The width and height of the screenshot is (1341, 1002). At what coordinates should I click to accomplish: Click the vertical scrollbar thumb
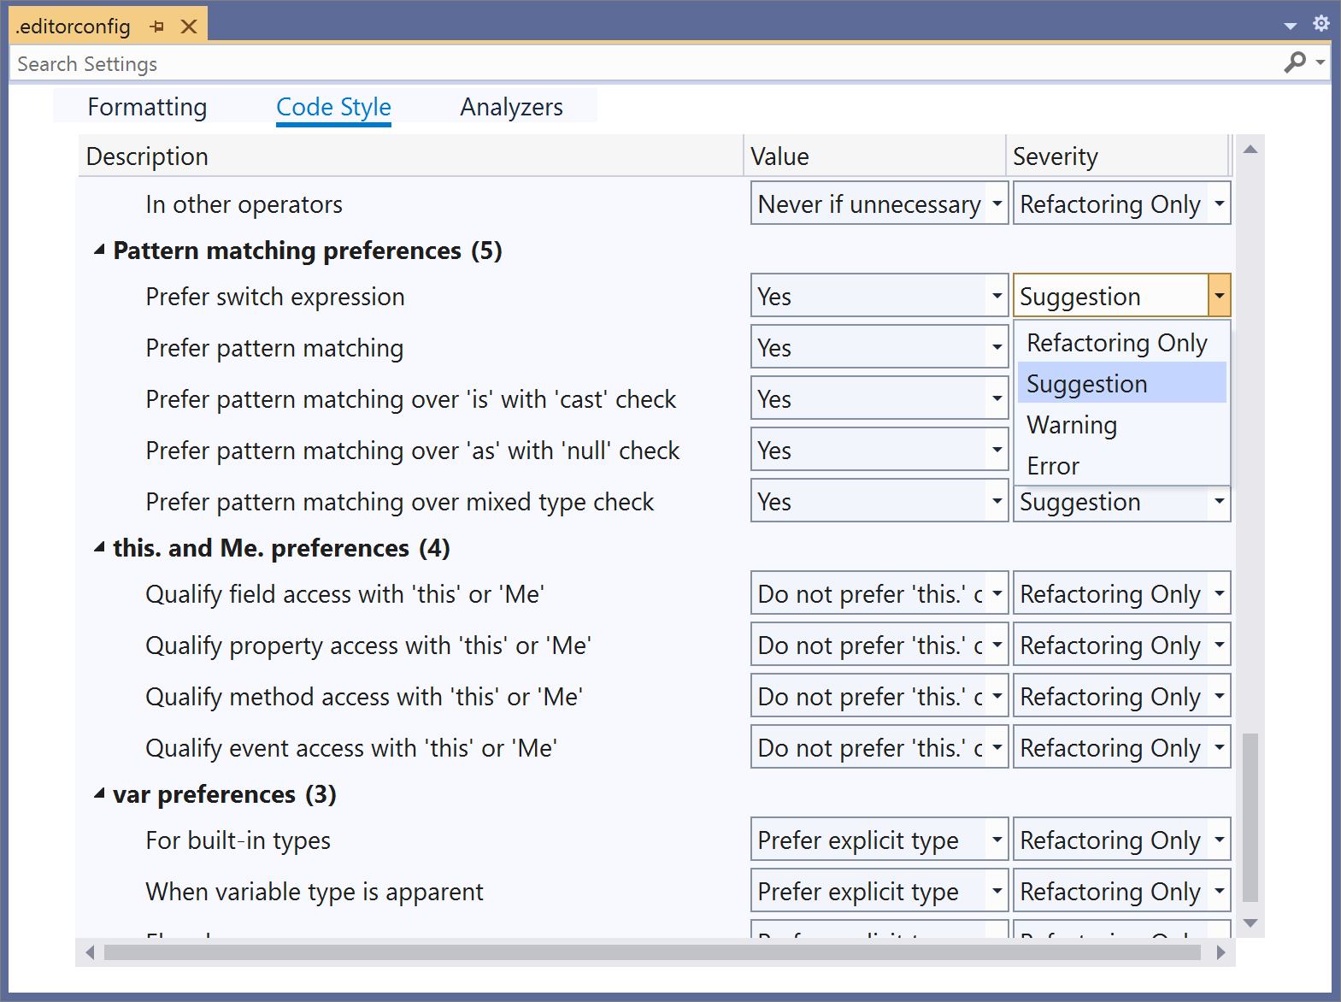(x=1250, y=817)
